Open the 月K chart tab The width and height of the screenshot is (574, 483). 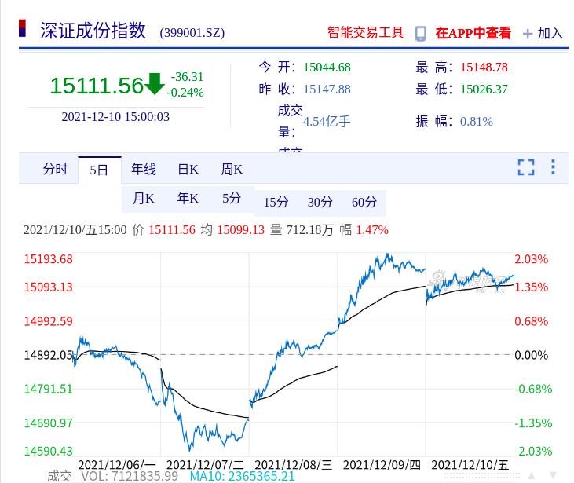click(144, 199)
